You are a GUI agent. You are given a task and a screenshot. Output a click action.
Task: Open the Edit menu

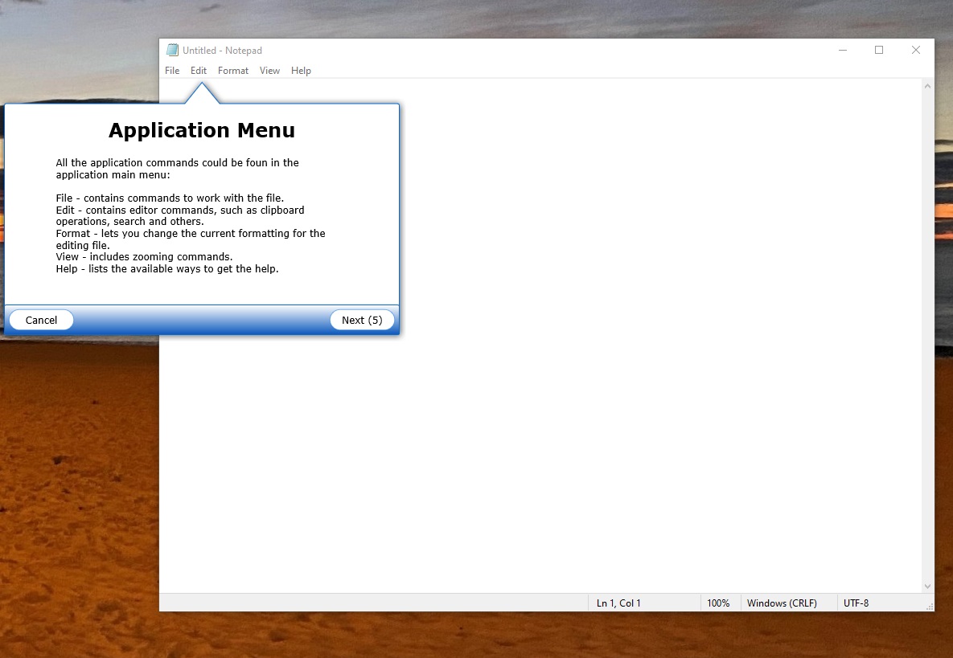coord(198,71)
